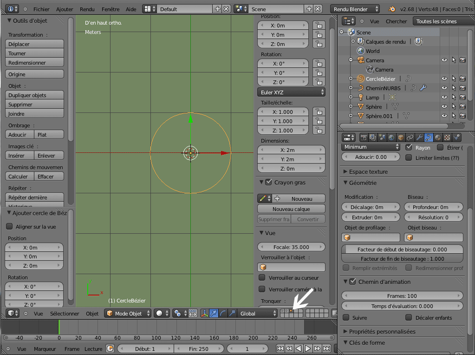Jump to the last frame in timeline
The height and width of the screenshot is (355, 475).
pos(326,348)
